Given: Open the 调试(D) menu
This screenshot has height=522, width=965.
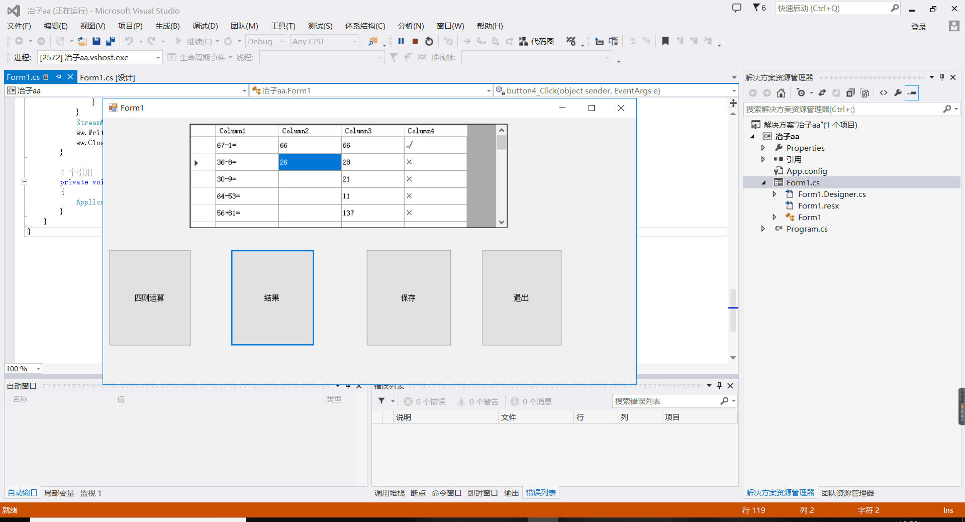Looking at the screenshot, I should tap(205, 26).
